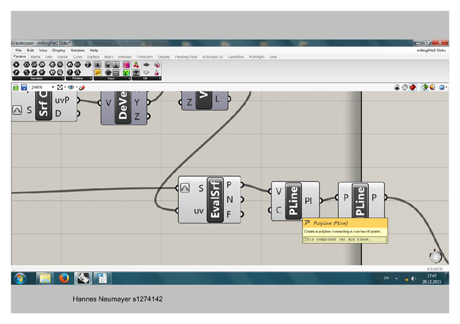Open document preview settings orange sphere icon
Viewport: 460px width, 324px height.
pos(432,88)
